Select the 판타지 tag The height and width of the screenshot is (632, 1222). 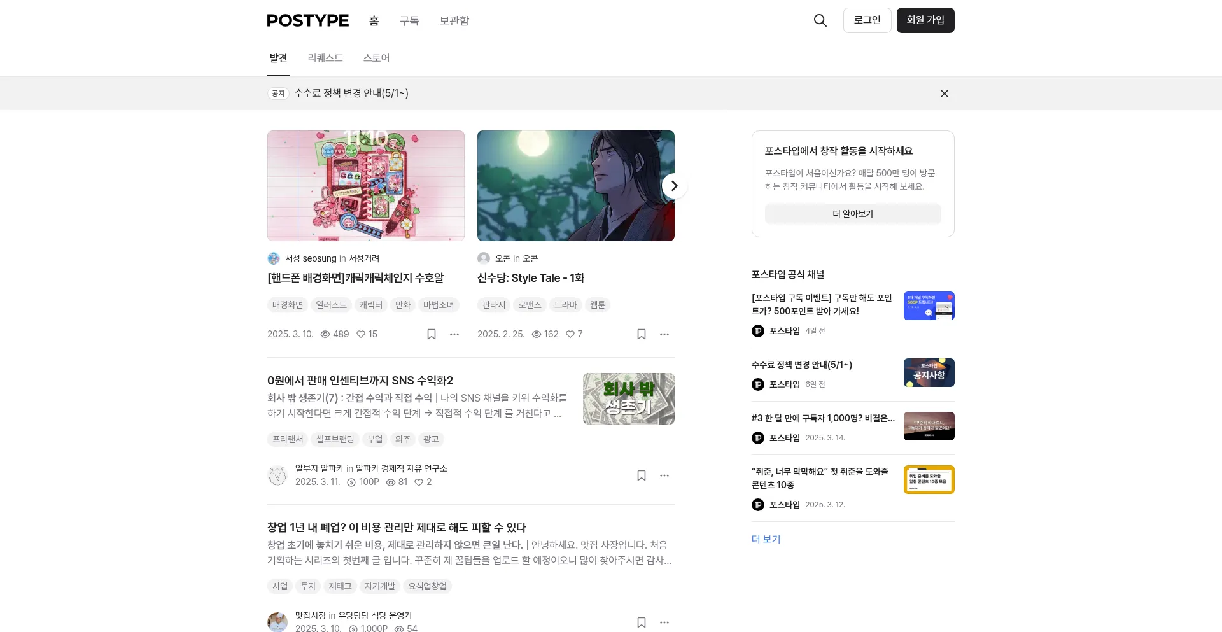coord(494,305)
